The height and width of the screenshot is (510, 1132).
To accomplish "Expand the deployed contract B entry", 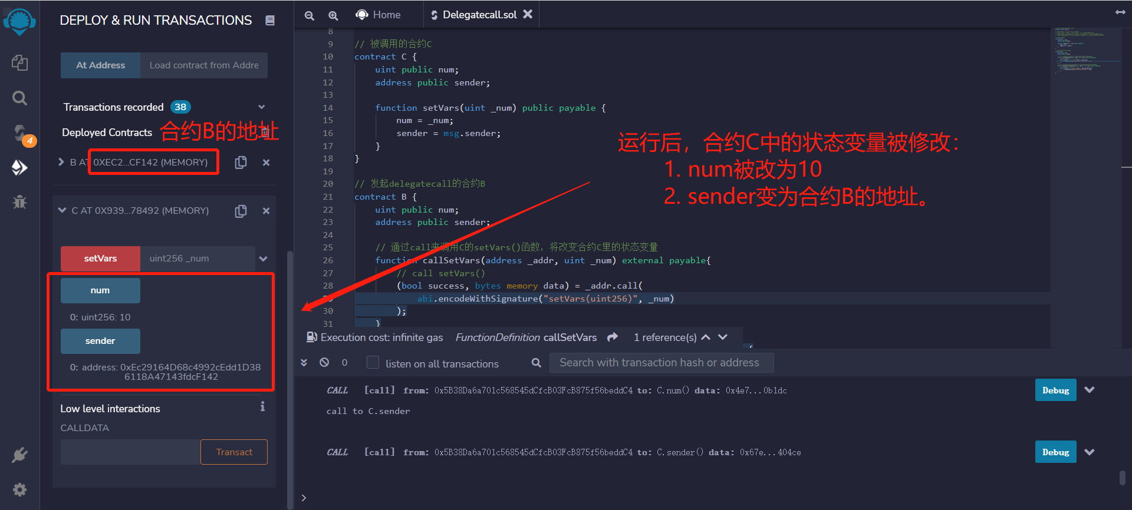I will [x=61, y=162].
